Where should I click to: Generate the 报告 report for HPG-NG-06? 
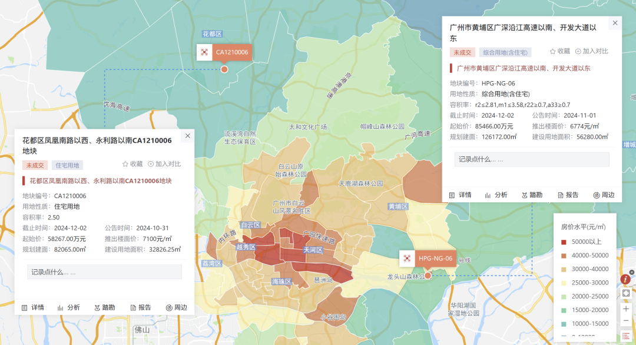[569, 195]
